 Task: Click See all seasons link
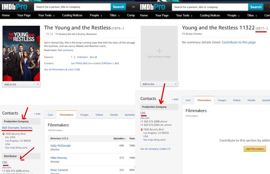(x=93, y=57)
